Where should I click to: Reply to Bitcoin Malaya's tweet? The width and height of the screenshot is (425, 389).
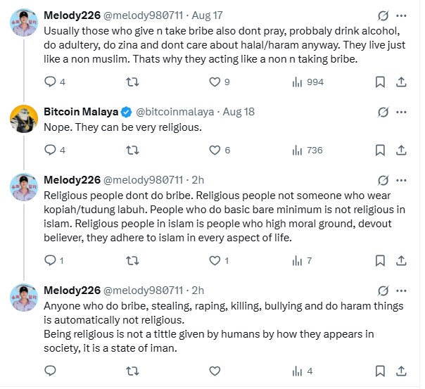coord(49,150)
